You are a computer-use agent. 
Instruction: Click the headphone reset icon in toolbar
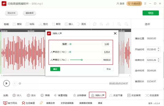coord(95,24)
